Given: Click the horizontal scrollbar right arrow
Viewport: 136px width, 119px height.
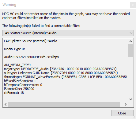Looking at the screenshot, I should pos(126,104).
